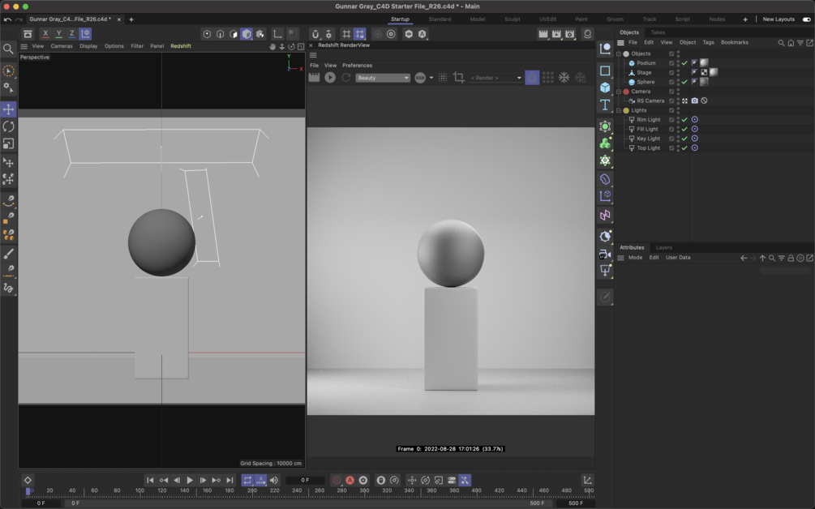Collapse the Camera group in object manager

(619, 92)
